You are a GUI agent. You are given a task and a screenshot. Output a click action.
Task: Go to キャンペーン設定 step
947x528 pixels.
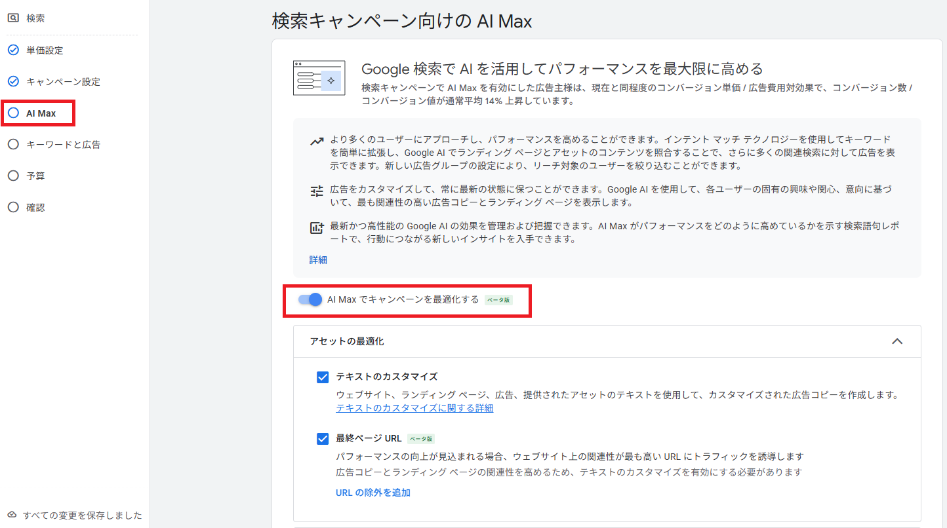click(x=63, y=81)
